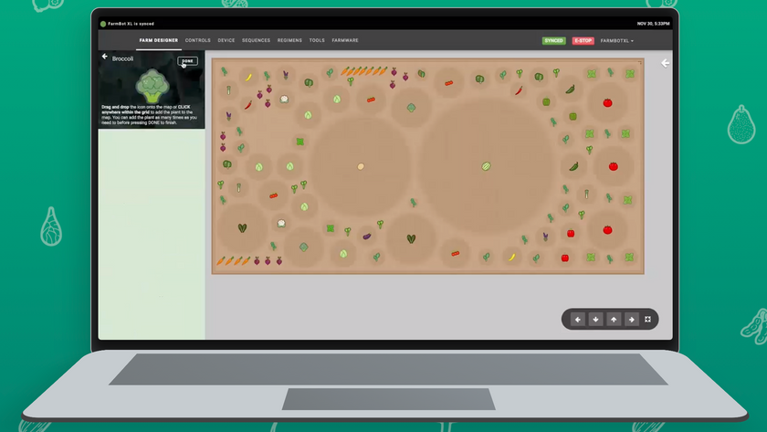Select the potato in the left large circle
767x432 pixels.
(361, 166)
